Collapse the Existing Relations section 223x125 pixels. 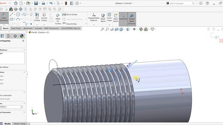[x=24, y=50]
